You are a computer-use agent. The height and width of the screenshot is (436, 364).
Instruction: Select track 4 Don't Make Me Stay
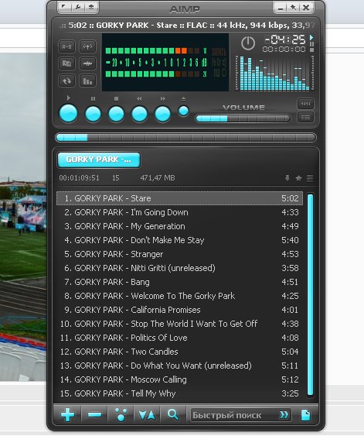pyautogui.click(x=179, y=240)
